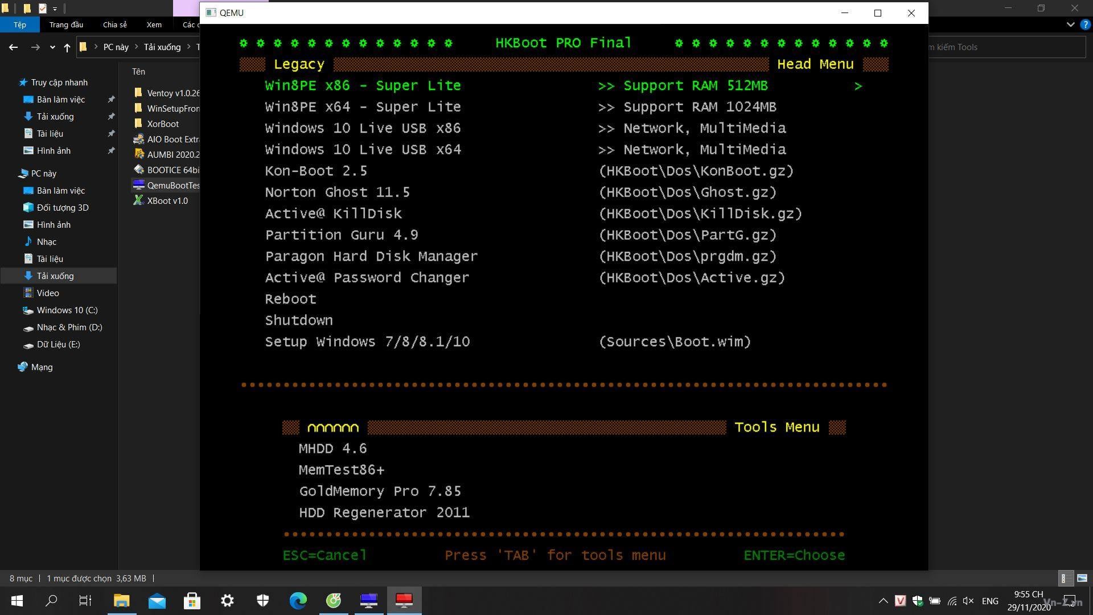Image resolution: width=1093 pixels, height=615 pixels.
Task: Select Win8PE x64 - Super Lite entry
Action: [363, 107]
